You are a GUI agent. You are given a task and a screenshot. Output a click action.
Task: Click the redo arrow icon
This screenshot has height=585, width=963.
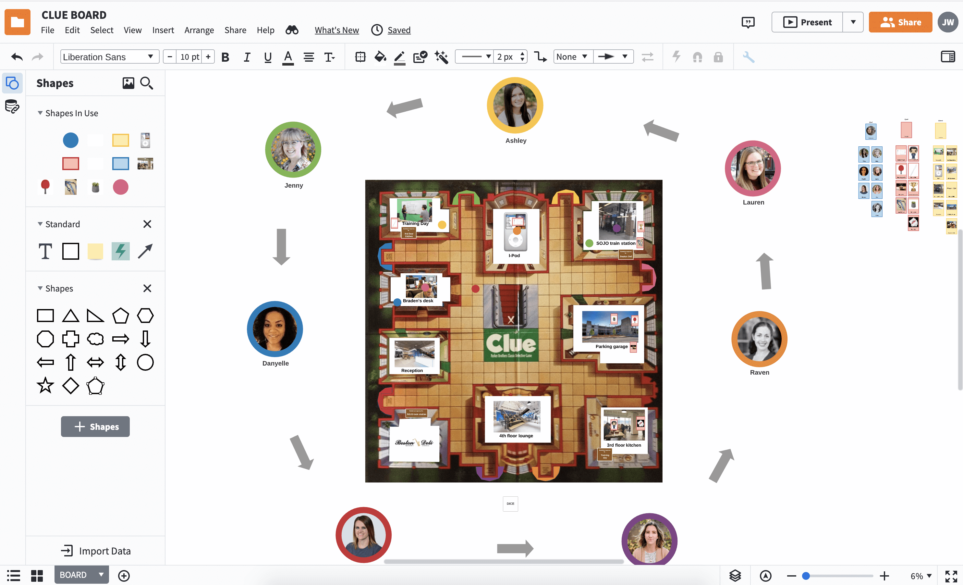pyautogui.click(x=37, y=57)
